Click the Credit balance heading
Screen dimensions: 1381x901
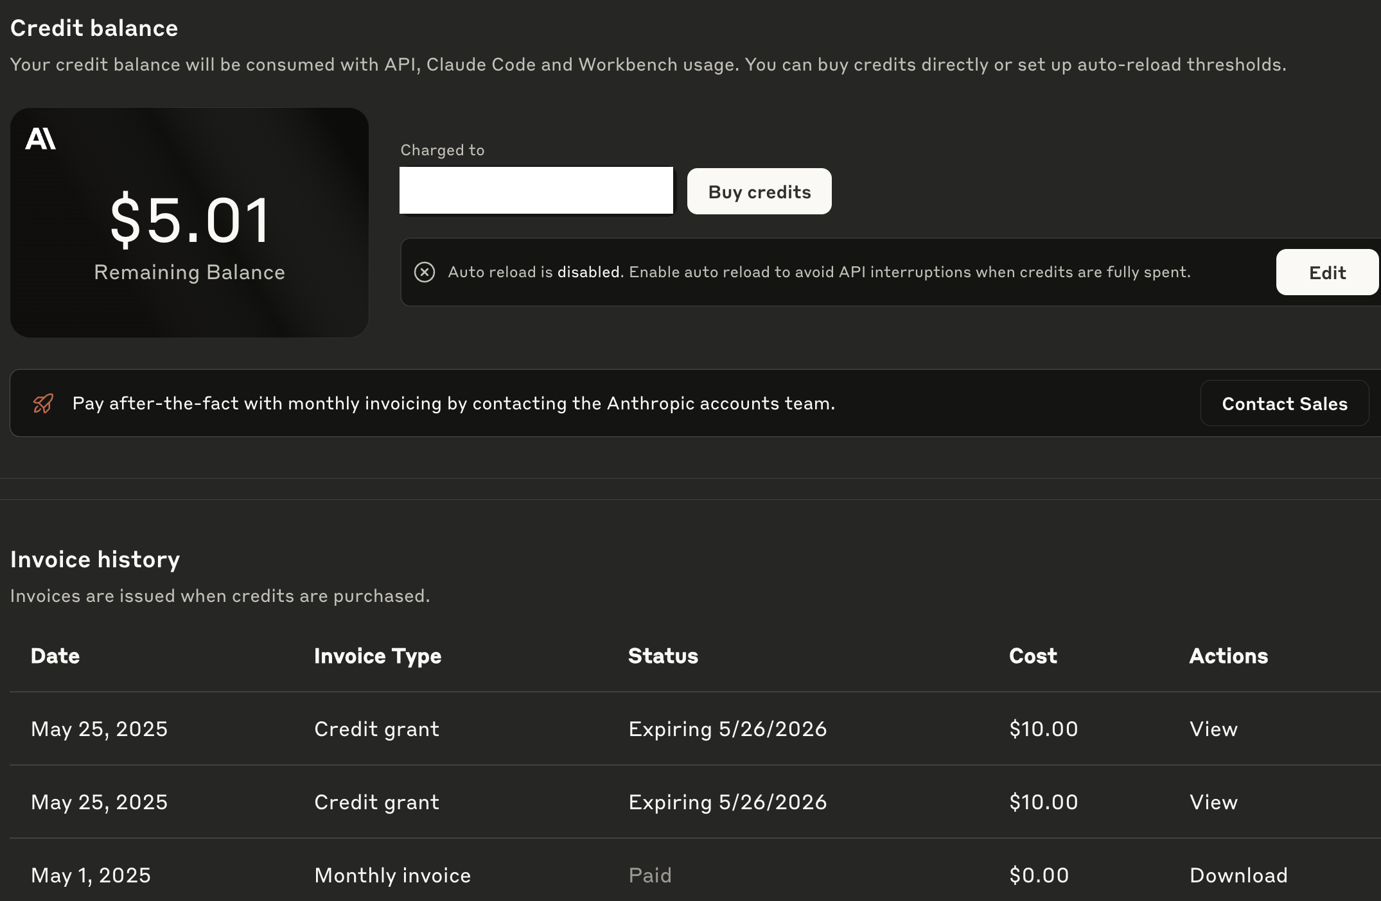pyautogui.click(x=94, y=28)
